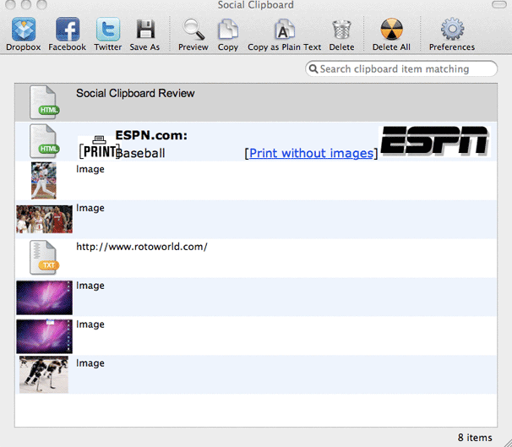Click the Copy toolbar icon
The width and height of the screenshot is (512, 447).
228,30
